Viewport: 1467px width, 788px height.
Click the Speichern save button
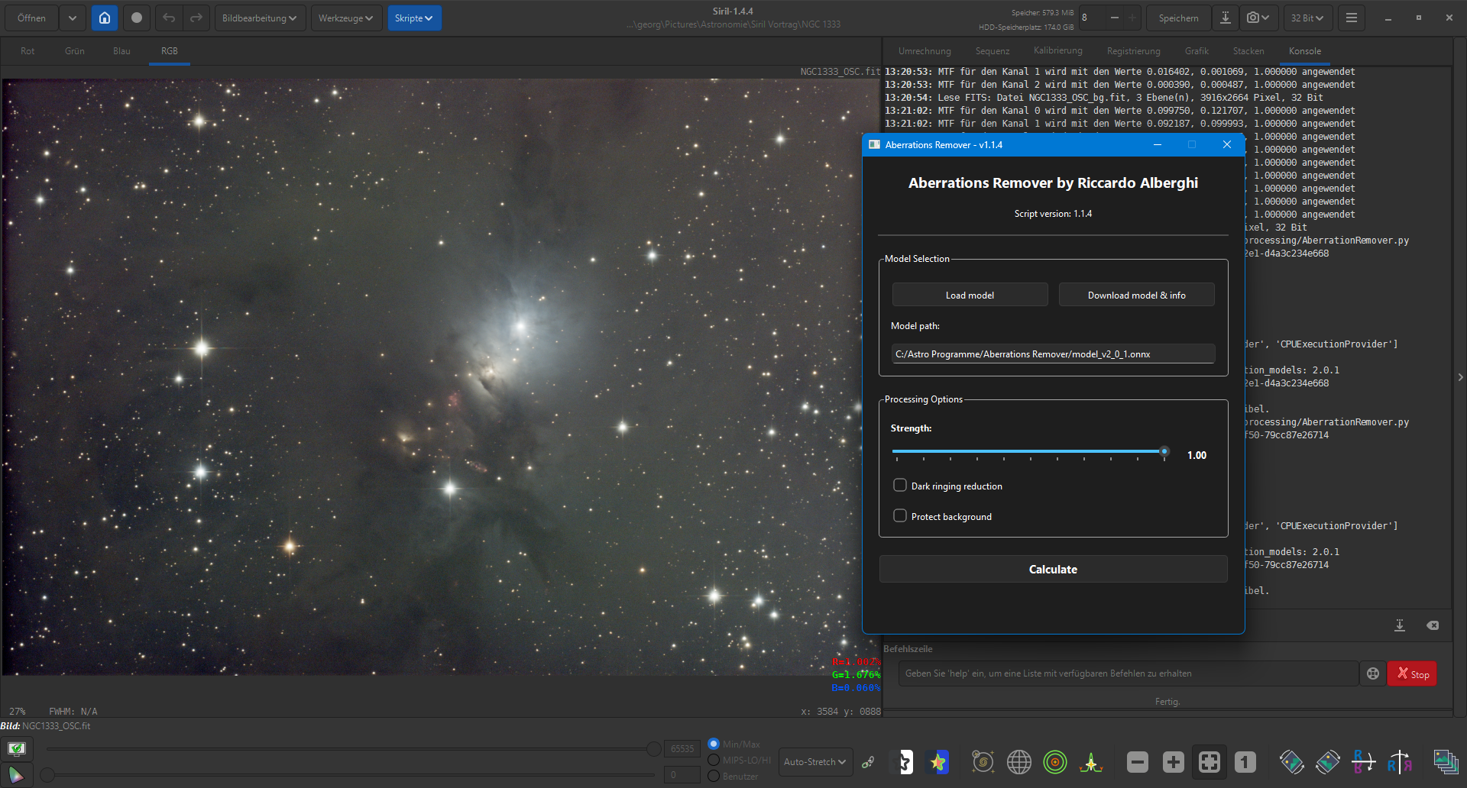pyautogui.click(x=1177, y=18)
